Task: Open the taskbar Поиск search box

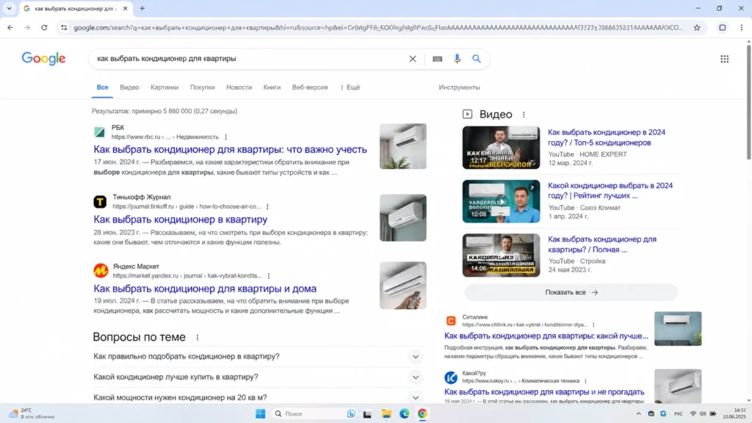Action: click(x=313, y=413)
